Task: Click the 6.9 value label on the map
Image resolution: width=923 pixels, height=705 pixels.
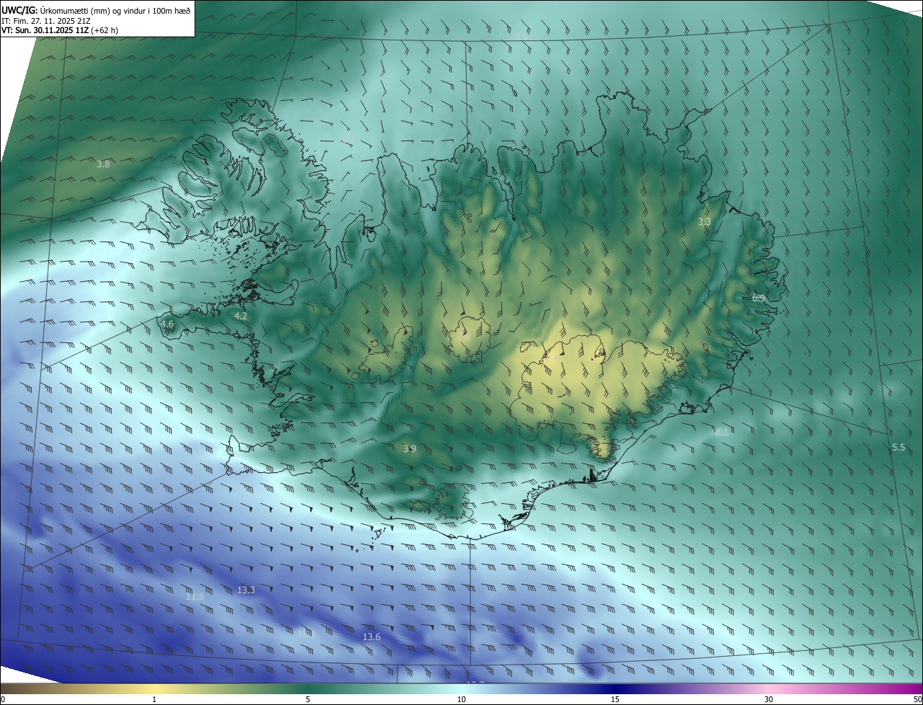Action: 759,298
